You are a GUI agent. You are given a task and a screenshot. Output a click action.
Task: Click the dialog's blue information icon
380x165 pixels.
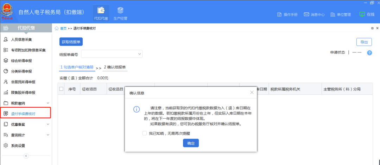coord(137,109)
